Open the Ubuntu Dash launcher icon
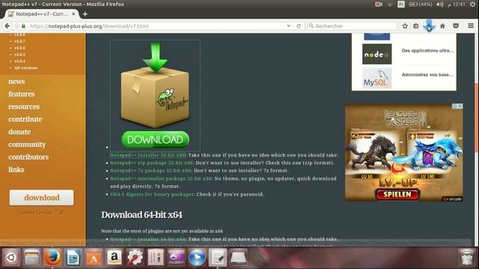479x269 pixels. pos(11,257)
